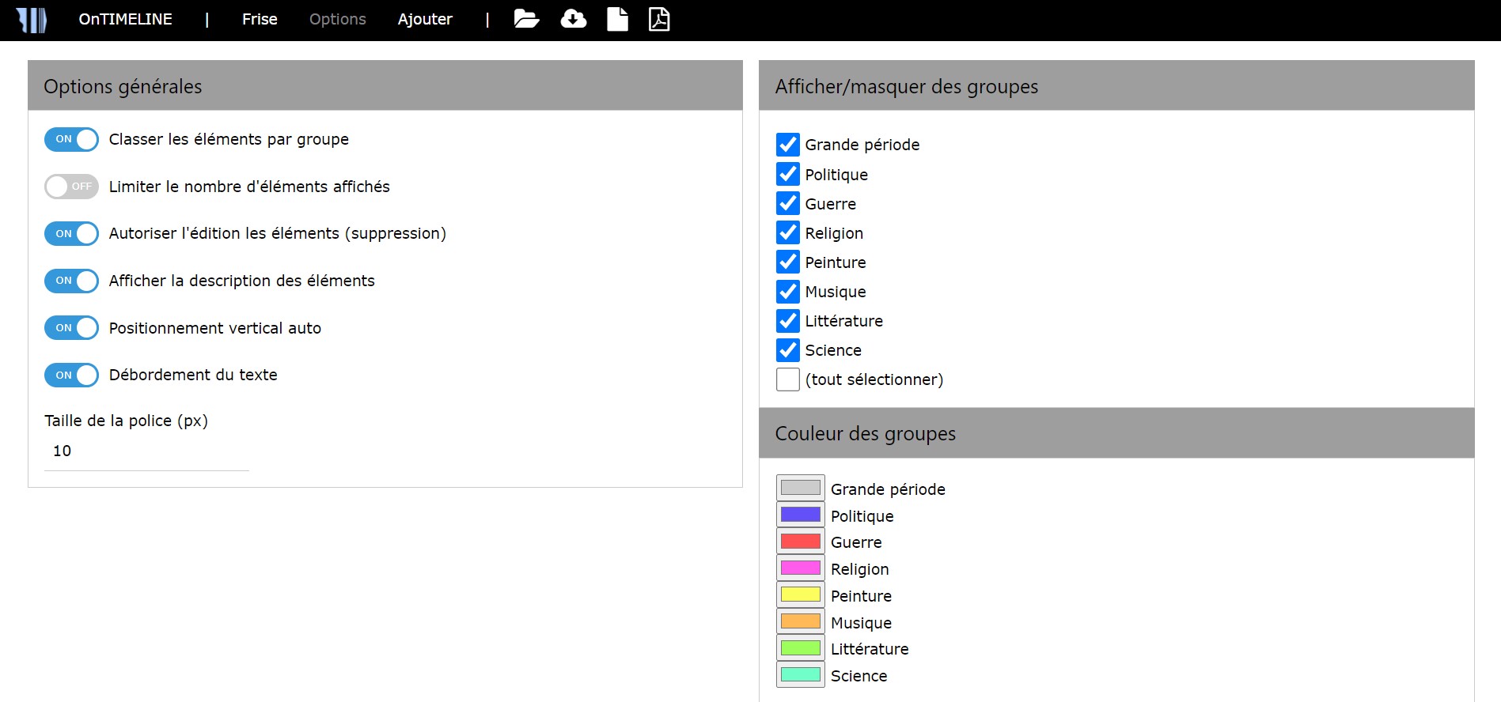Create new blank document icon
Image resolution: width=1501 pixels, height=702 pixels.
pyautogui.click(x=617, y=19)
